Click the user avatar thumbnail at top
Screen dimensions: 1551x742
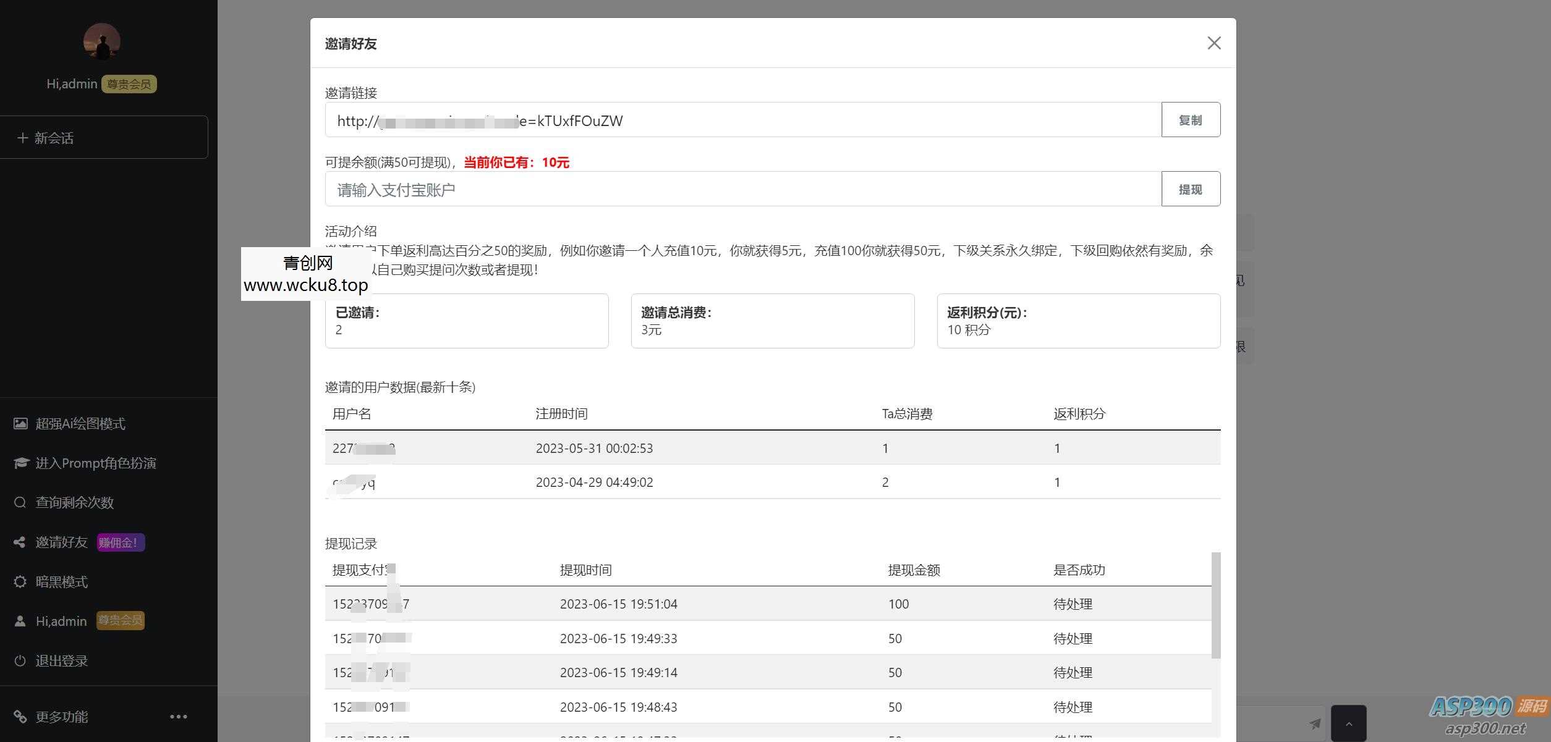click(101, 41)
